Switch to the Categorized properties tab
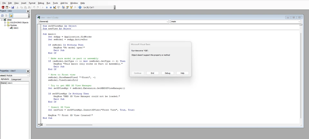The width and height of the screenshot is (309, 139). (x=16, y=79)
